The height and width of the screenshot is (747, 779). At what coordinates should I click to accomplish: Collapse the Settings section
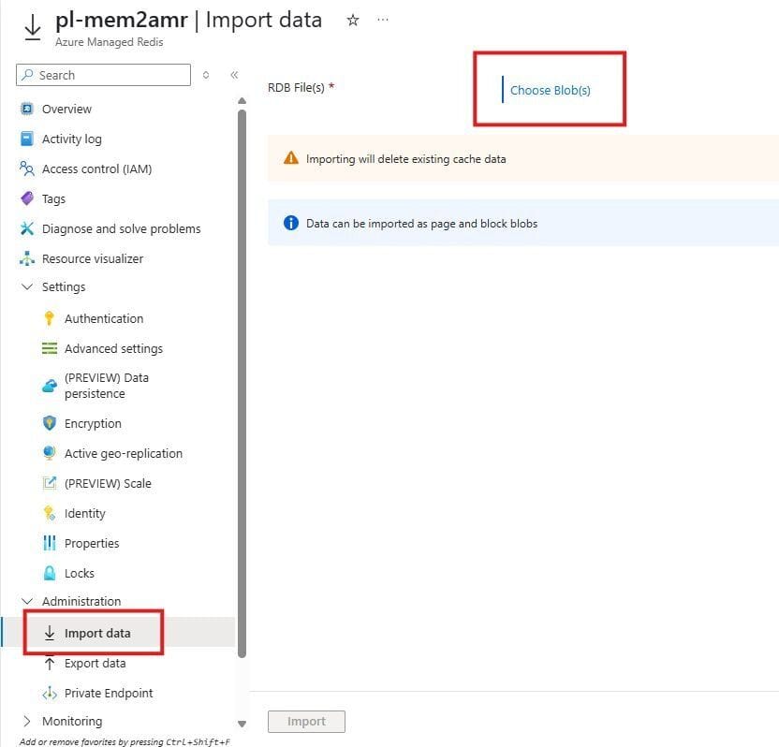[x=26, y=287]
